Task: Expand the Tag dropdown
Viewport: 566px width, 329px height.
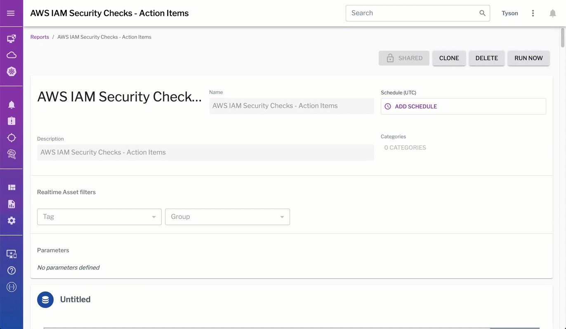Action: pyautogui.click(x=99, y=217)
